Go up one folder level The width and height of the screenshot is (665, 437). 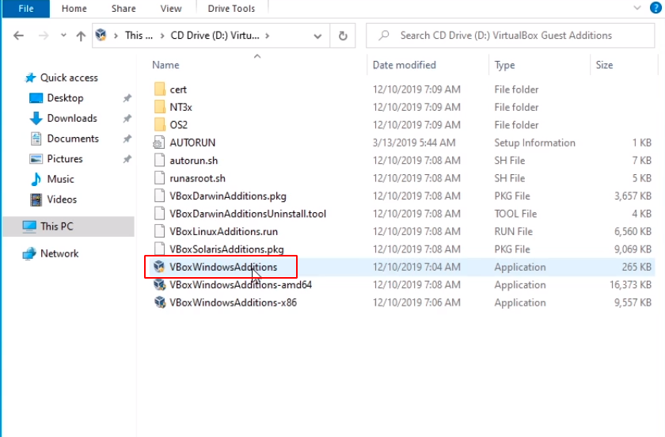click(x=81, y=36)
